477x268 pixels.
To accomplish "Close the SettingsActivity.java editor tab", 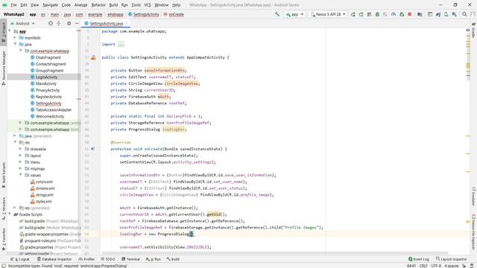I will point(127,23).
